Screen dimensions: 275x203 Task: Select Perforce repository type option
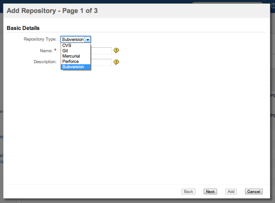pos(76,62)
